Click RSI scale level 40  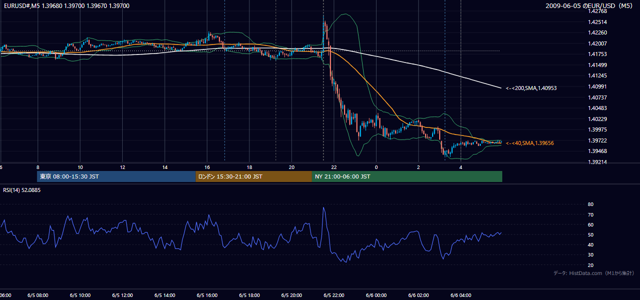[590, 245]
